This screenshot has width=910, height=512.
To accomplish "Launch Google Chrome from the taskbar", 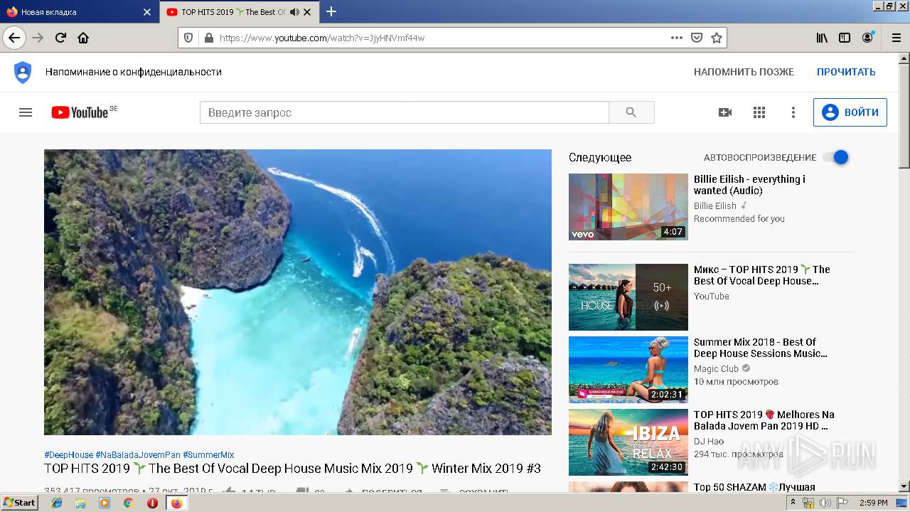I will [x=128, y=503].
